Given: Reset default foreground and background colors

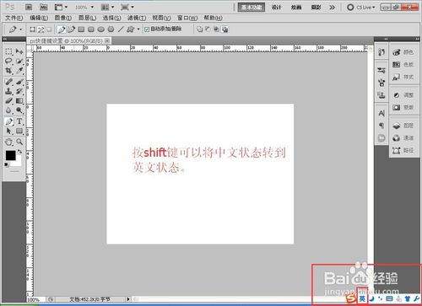Looking at the screenshot, I should point(7,164).
